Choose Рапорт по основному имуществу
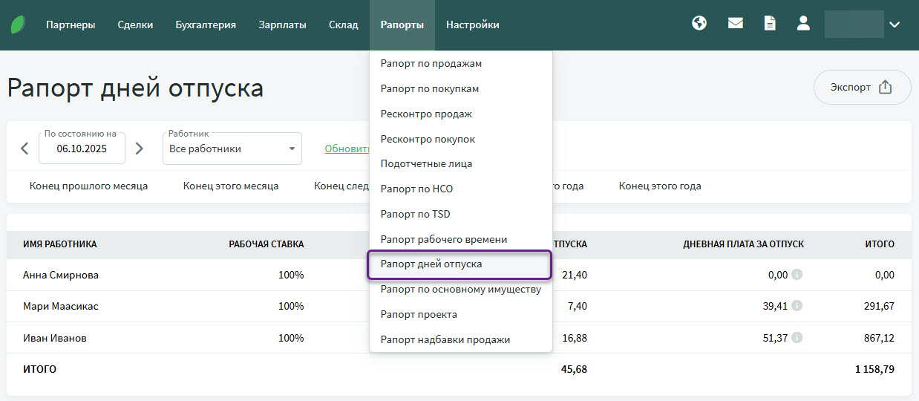This screenshot has width=919, height=401. (x=460, y=289)
